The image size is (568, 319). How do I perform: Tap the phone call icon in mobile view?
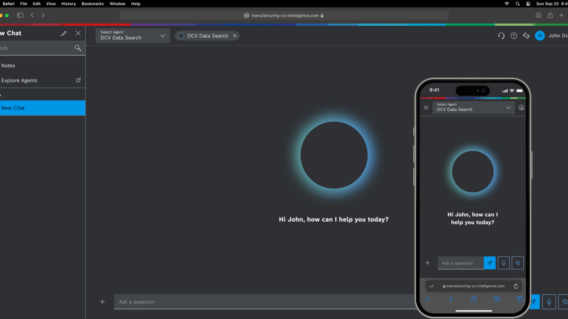click(518, 263)
